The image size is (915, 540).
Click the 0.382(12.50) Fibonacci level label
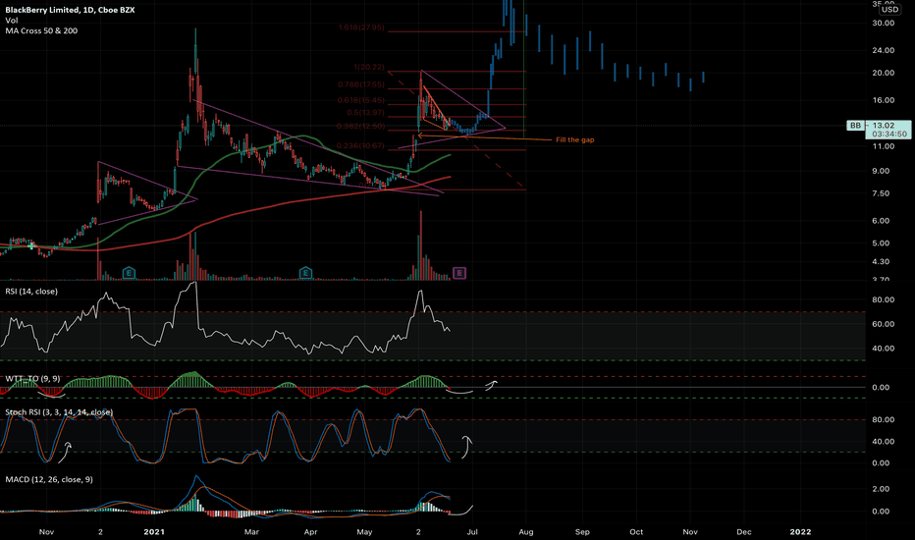pyautogui.click(x=361, y=126)
